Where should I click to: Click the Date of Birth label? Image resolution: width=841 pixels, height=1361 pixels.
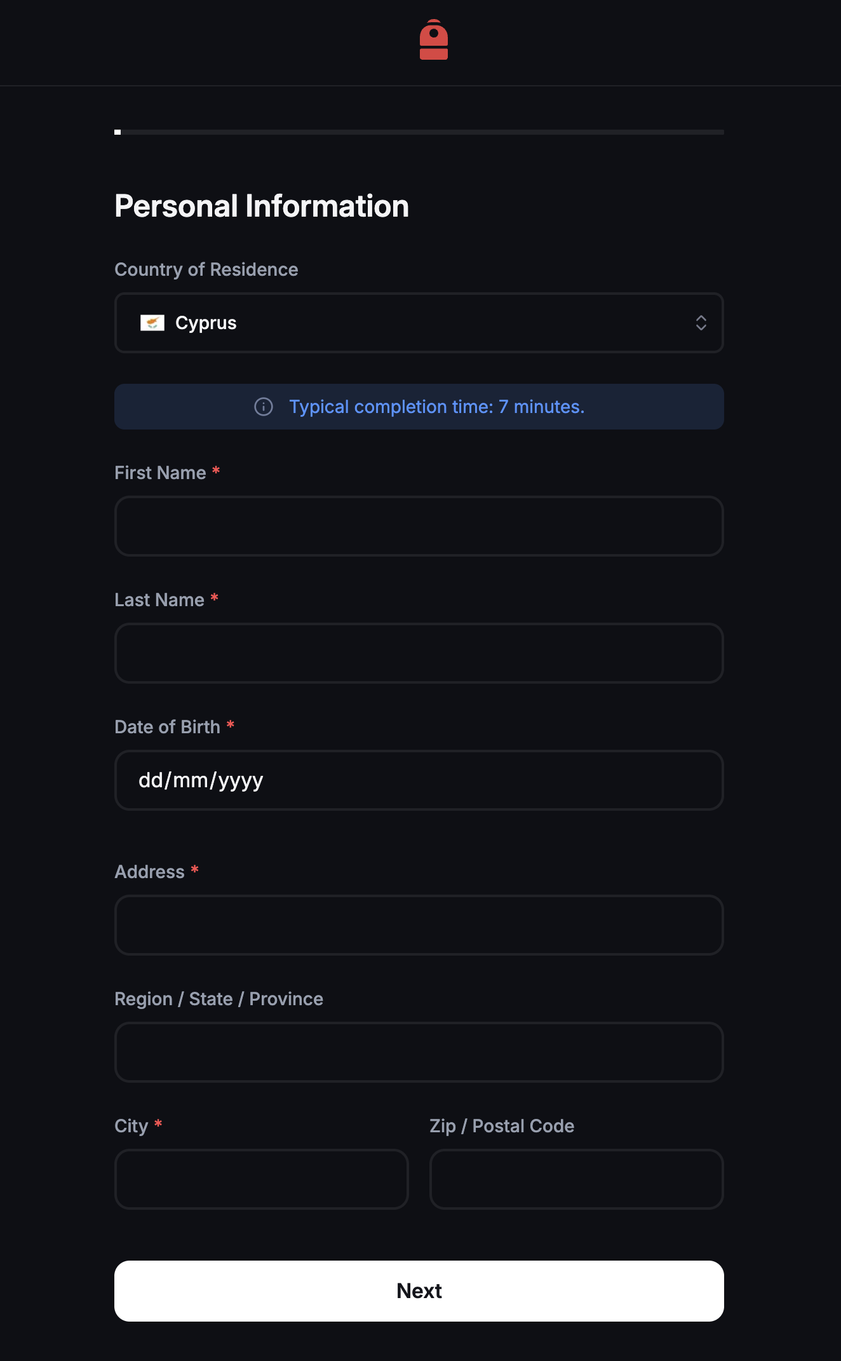pyautogui.click(x=167, y=727)
